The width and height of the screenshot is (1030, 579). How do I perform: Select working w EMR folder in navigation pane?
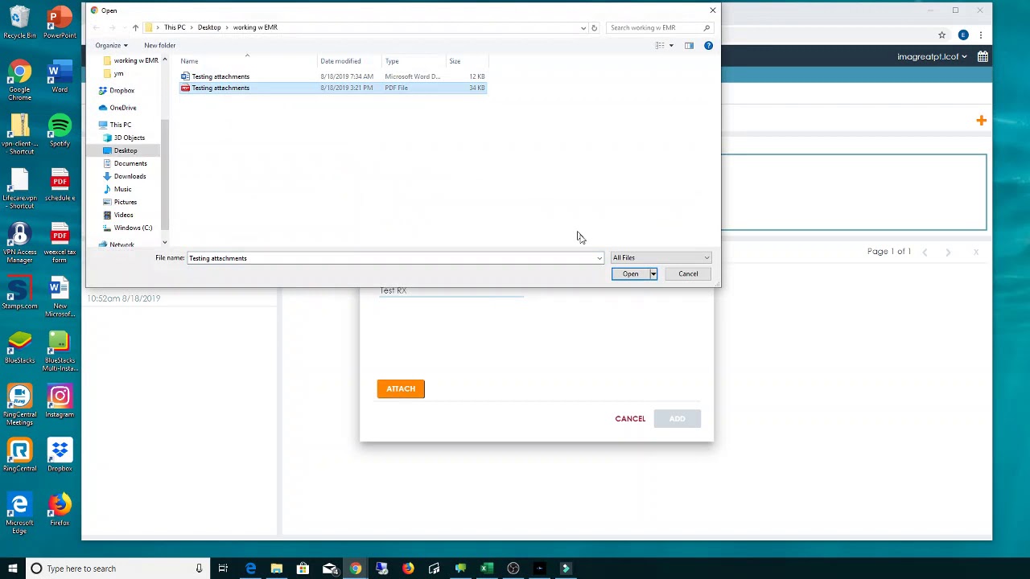point(136,61)
